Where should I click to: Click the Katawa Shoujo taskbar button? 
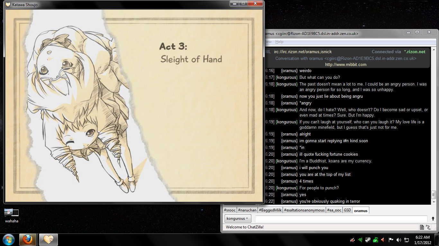[48, 239]
